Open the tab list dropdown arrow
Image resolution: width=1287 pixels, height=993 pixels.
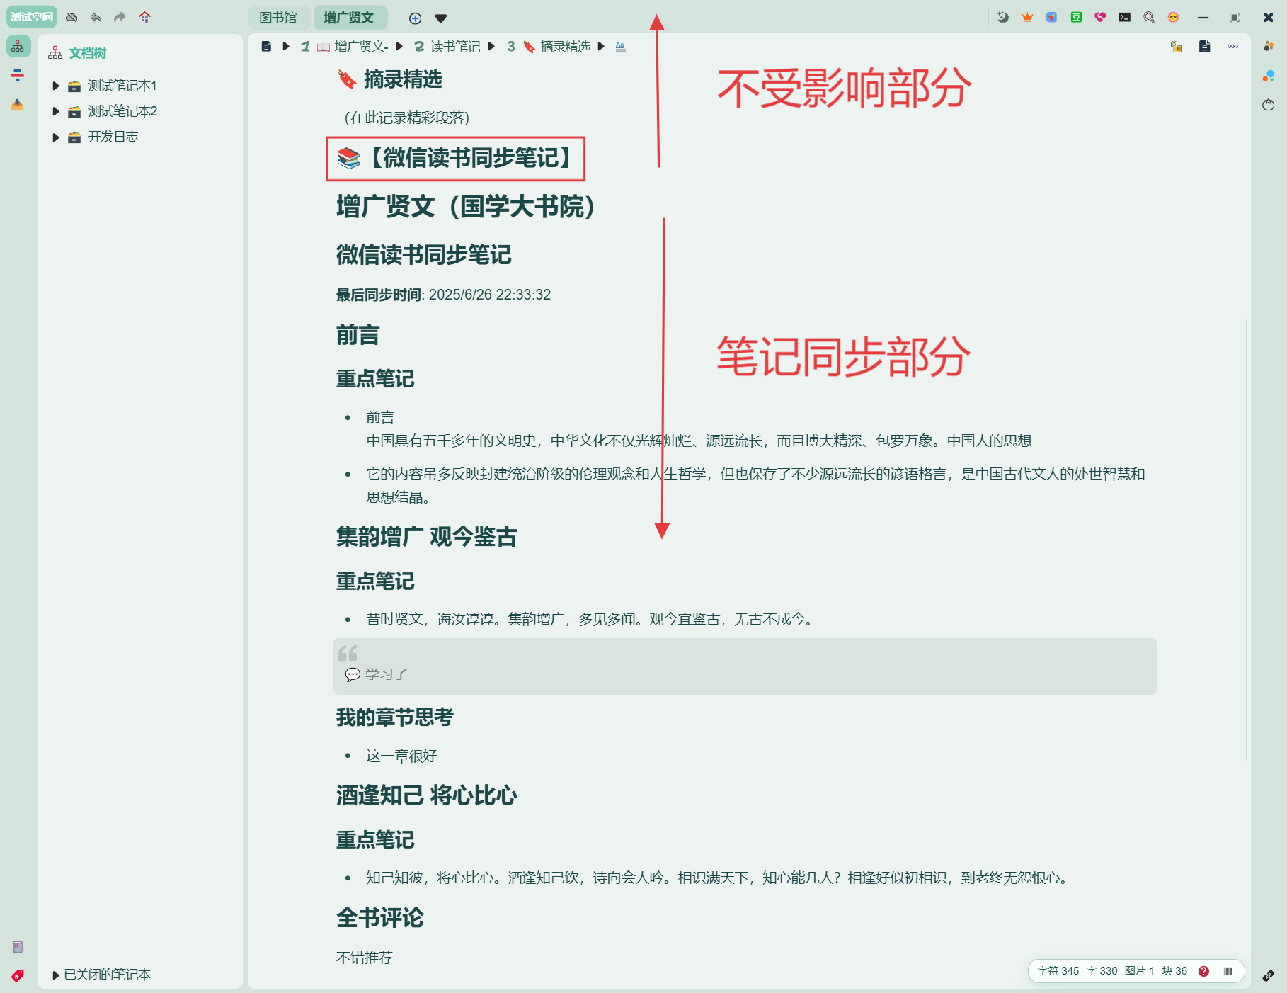(441, 18)
